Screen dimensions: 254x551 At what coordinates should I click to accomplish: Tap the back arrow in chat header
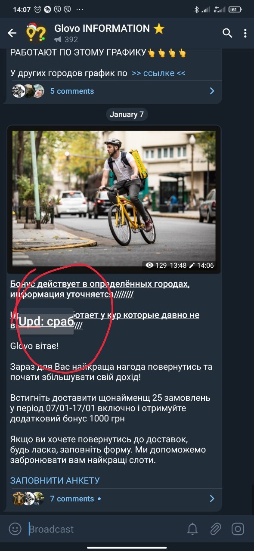click(x=12, y=33)
